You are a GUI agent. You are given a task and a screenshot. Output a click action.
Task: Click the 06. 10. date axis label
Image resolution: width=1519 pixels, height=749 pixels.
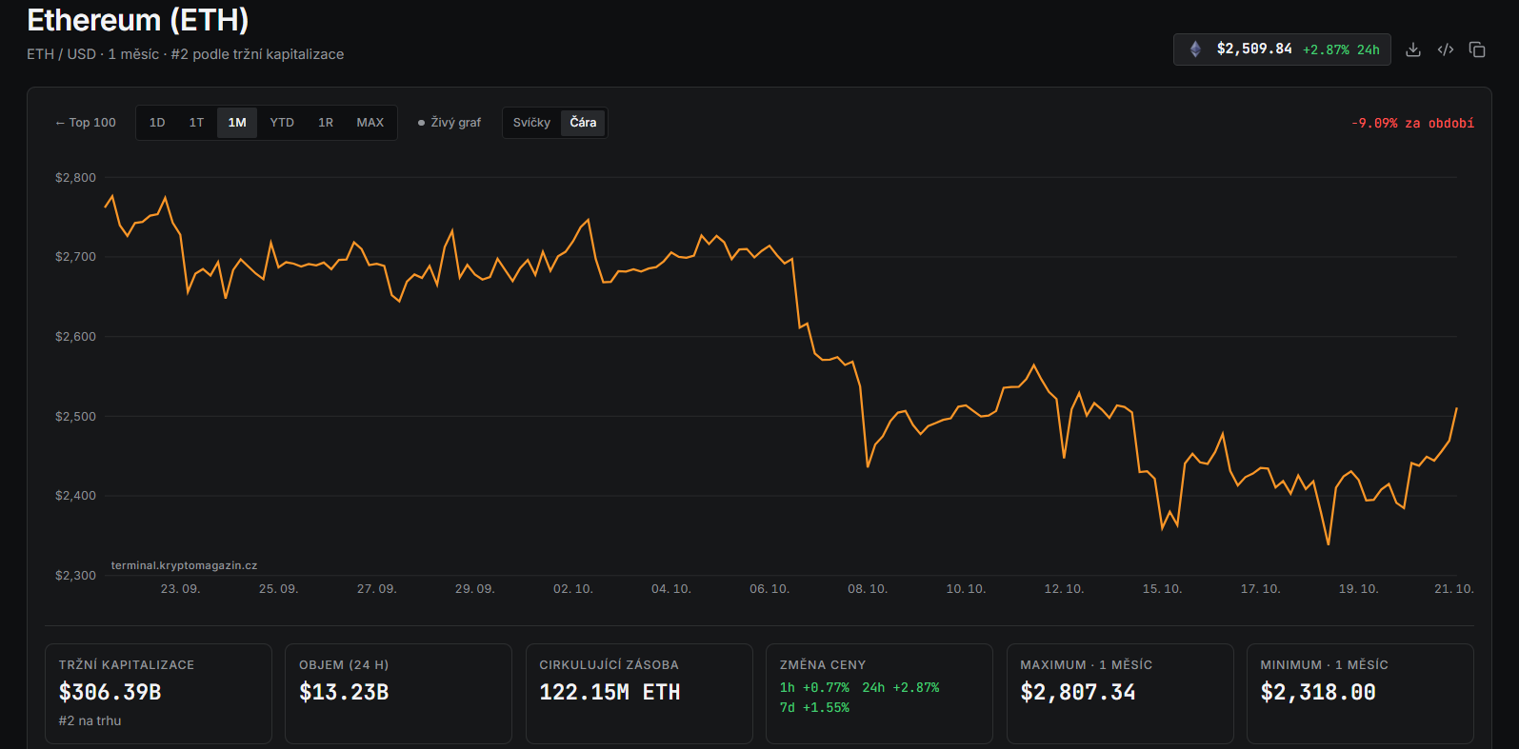coord(769,589)
